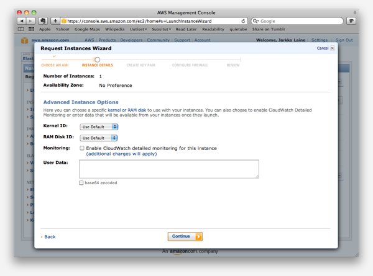This screenshot has width=373, height=276.
Task: Click the add bookmark plus button
Action: pyautogui.click(x=55, y=20)
